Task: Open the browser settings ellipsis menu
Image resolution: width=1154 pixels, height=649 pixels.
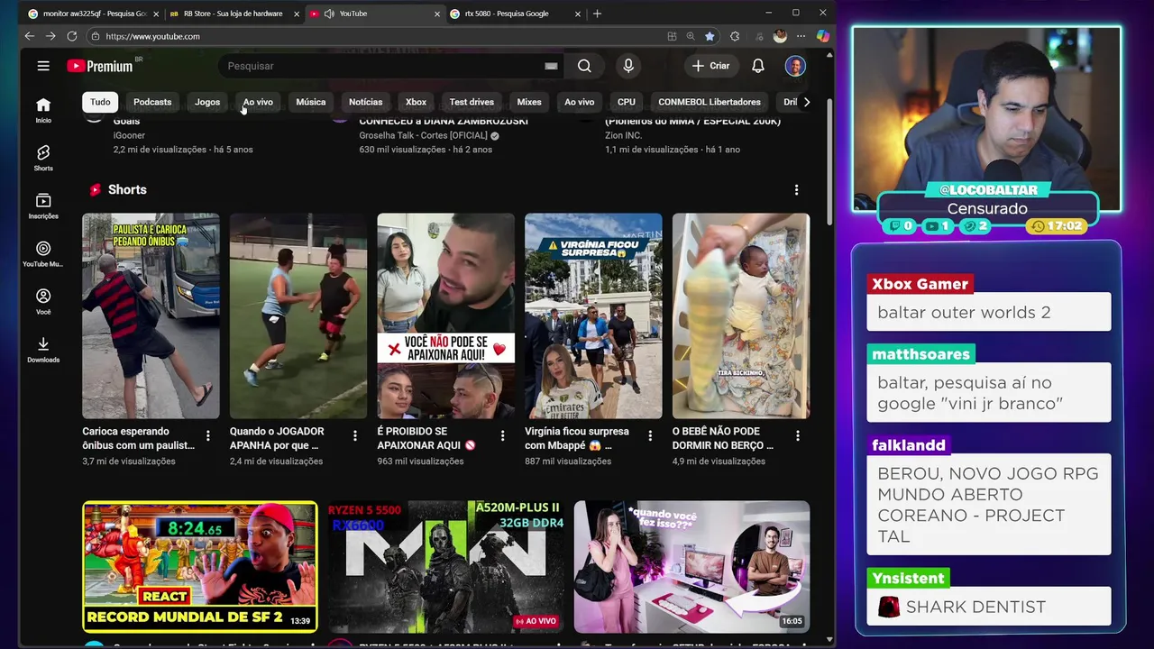Action: 801,36
